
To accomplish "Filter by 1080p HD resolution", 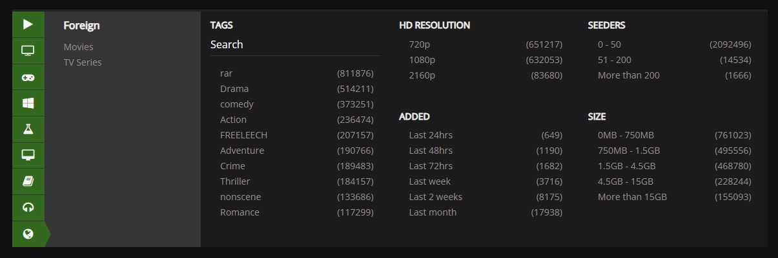I will (422, 60).
